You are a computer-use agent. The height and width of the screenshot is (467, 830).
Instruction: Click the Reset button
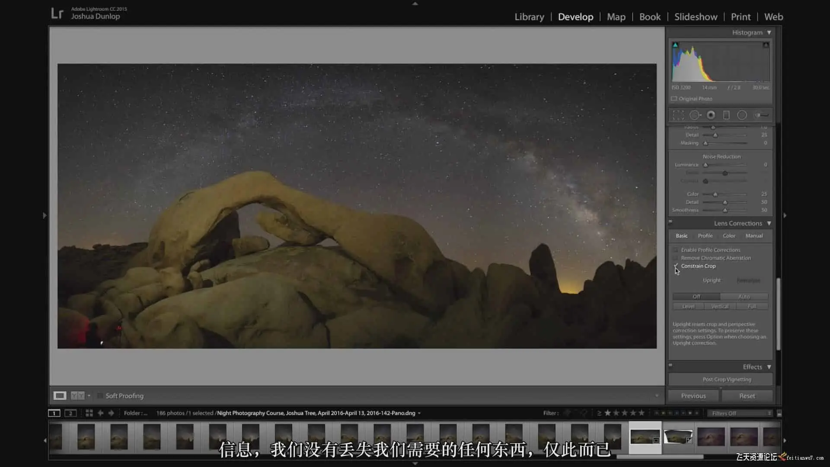[747, 396]
